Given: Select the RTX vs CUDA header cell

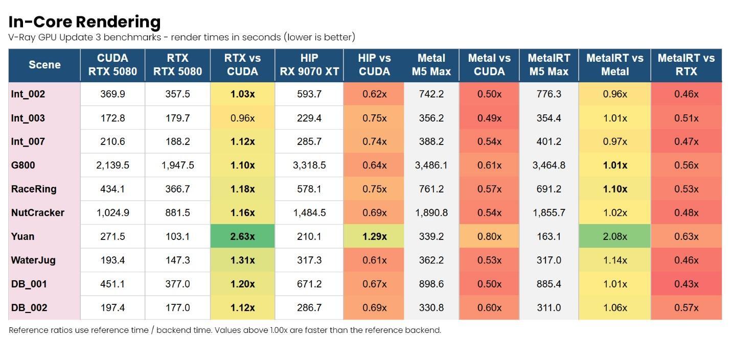Looking at the screenshot, I should point(242,65).
